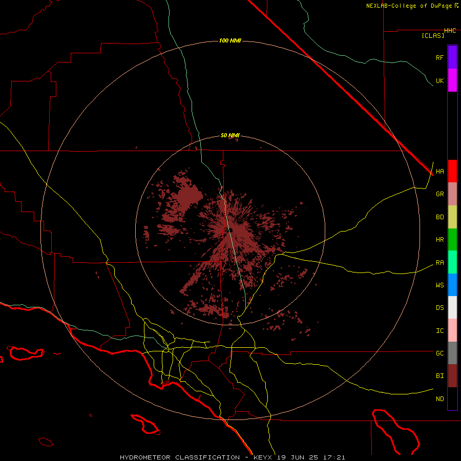
Task: Click the HHC product code label
Action: (x=450, y=31)
